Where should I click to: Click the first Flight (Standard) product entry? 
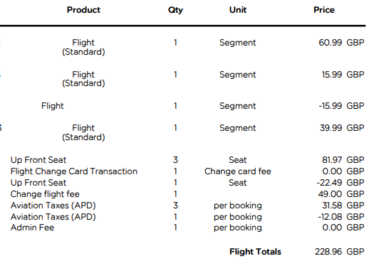point(83,47)
